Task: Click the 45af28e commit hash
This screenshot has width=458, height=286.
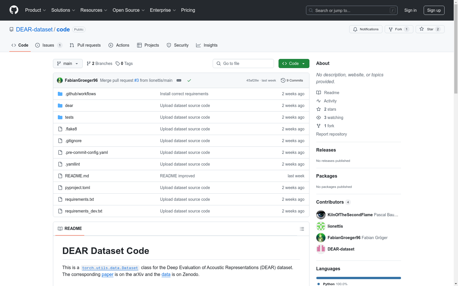Action: [x=252, y=80]
